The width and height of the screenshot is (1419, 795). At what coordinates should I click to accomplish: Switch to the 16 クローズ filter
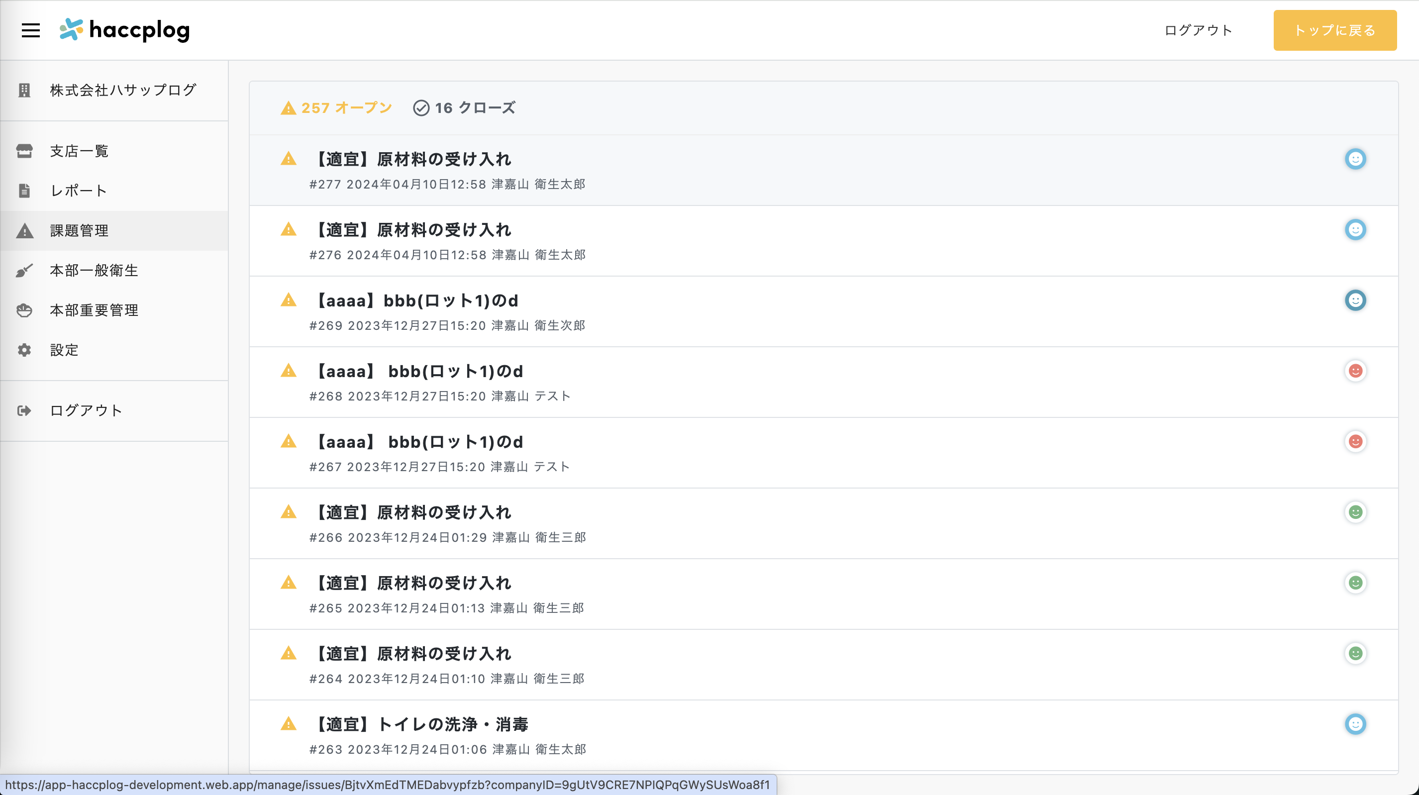click(x=464, y=108)
